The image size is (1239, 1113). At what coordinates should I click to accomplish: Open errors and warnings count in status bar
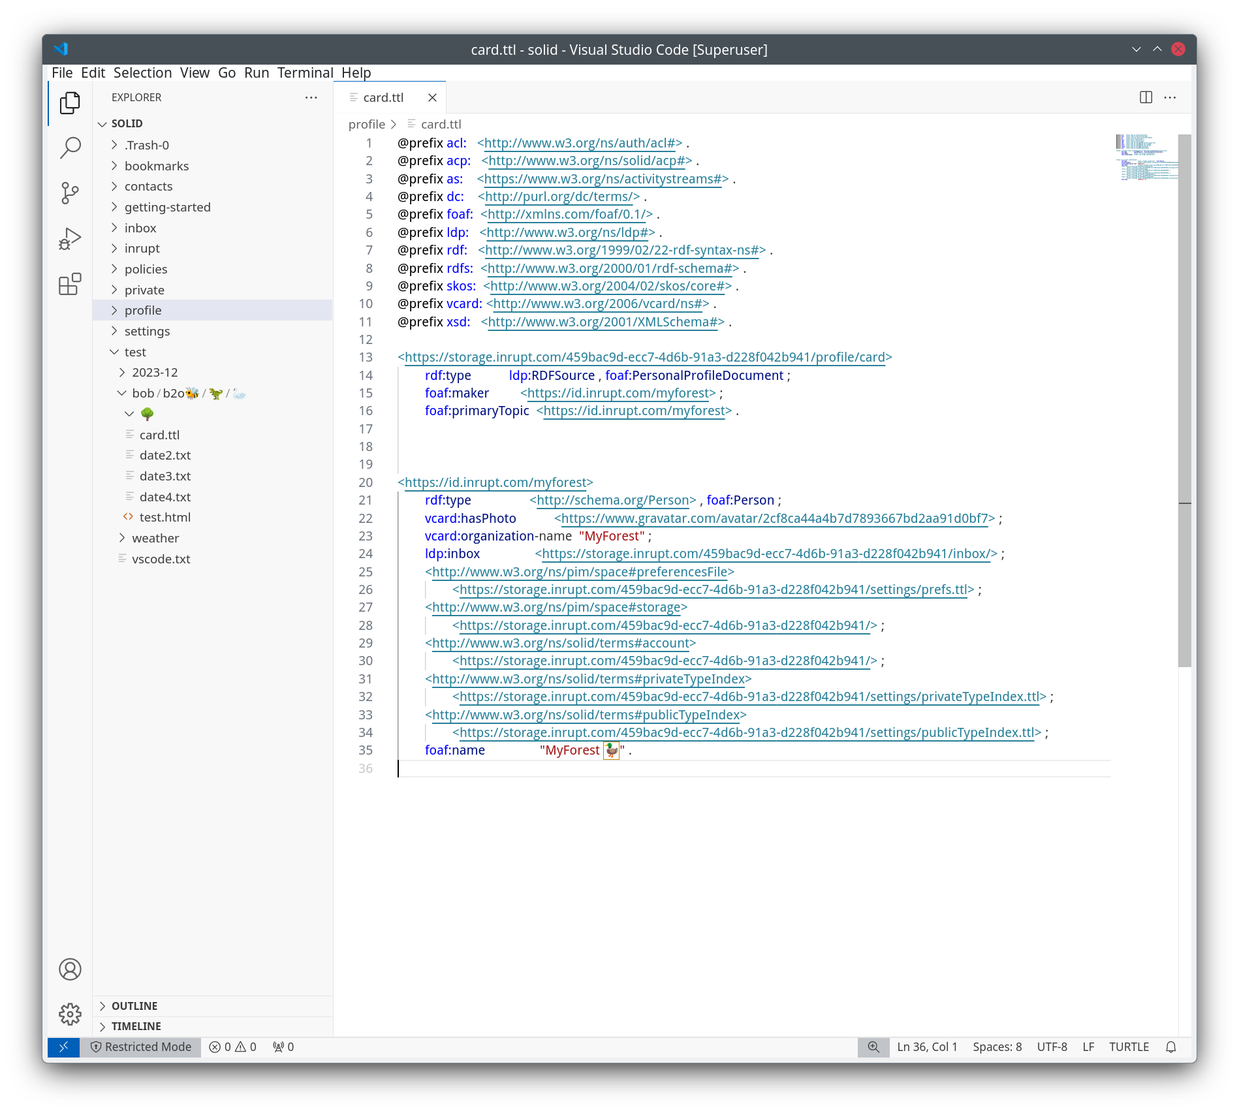click(x=232, y=1047)
